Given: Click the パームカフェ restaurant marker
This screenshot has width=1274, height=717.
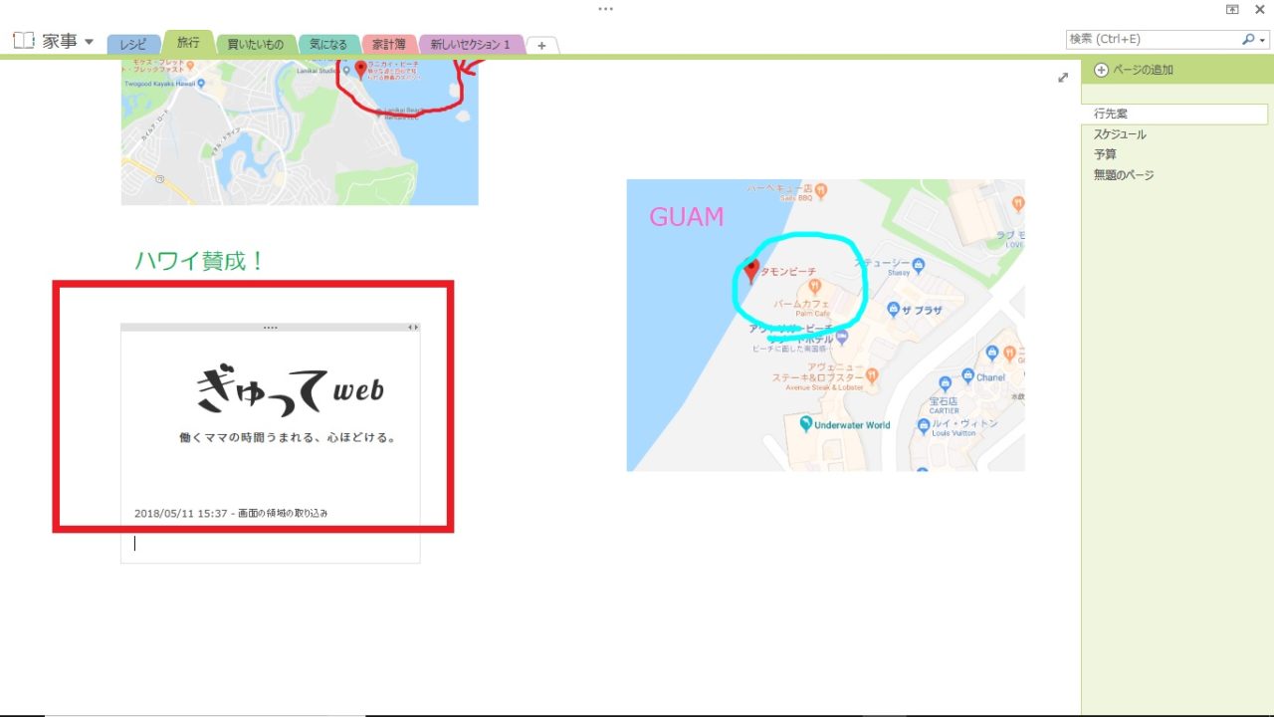Looking at the screenshot, I should click(814, 288).
